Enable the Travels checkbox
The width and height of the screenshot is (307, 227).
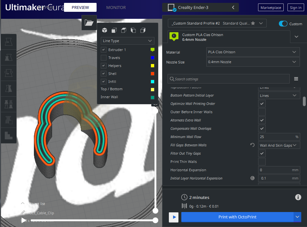(x=104, y=58)
